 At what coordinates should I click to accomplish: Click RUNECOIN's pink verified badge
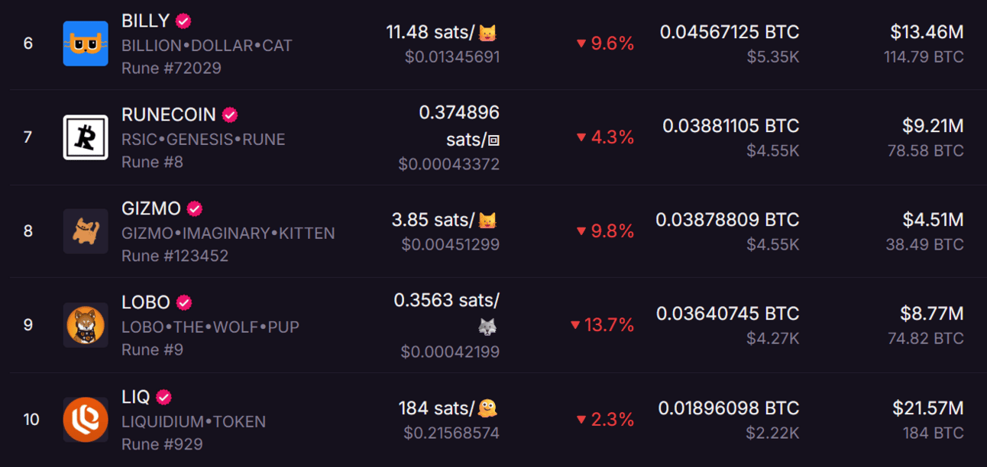[x=230, y=114]
